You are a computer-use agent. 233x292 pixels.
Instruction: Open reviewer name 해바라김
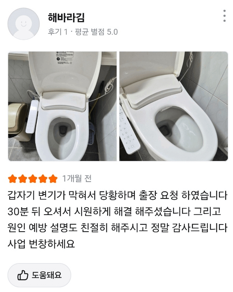[66, 18]
